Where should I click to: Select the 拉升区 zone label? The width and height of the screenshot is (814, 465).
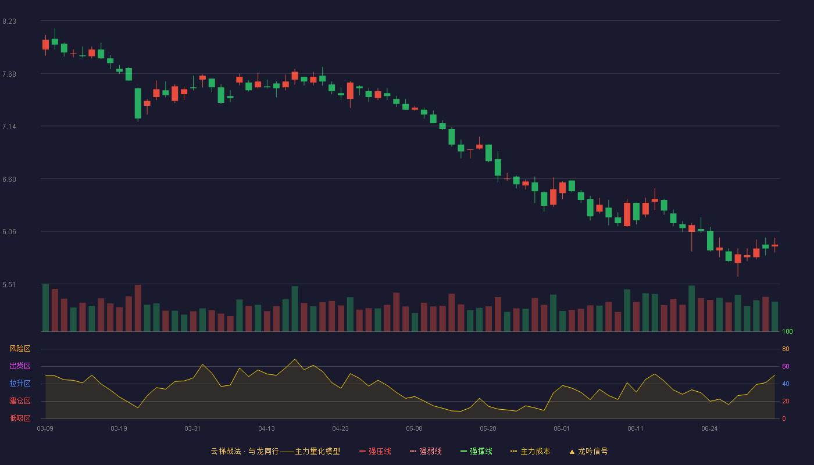pos(20,384)
